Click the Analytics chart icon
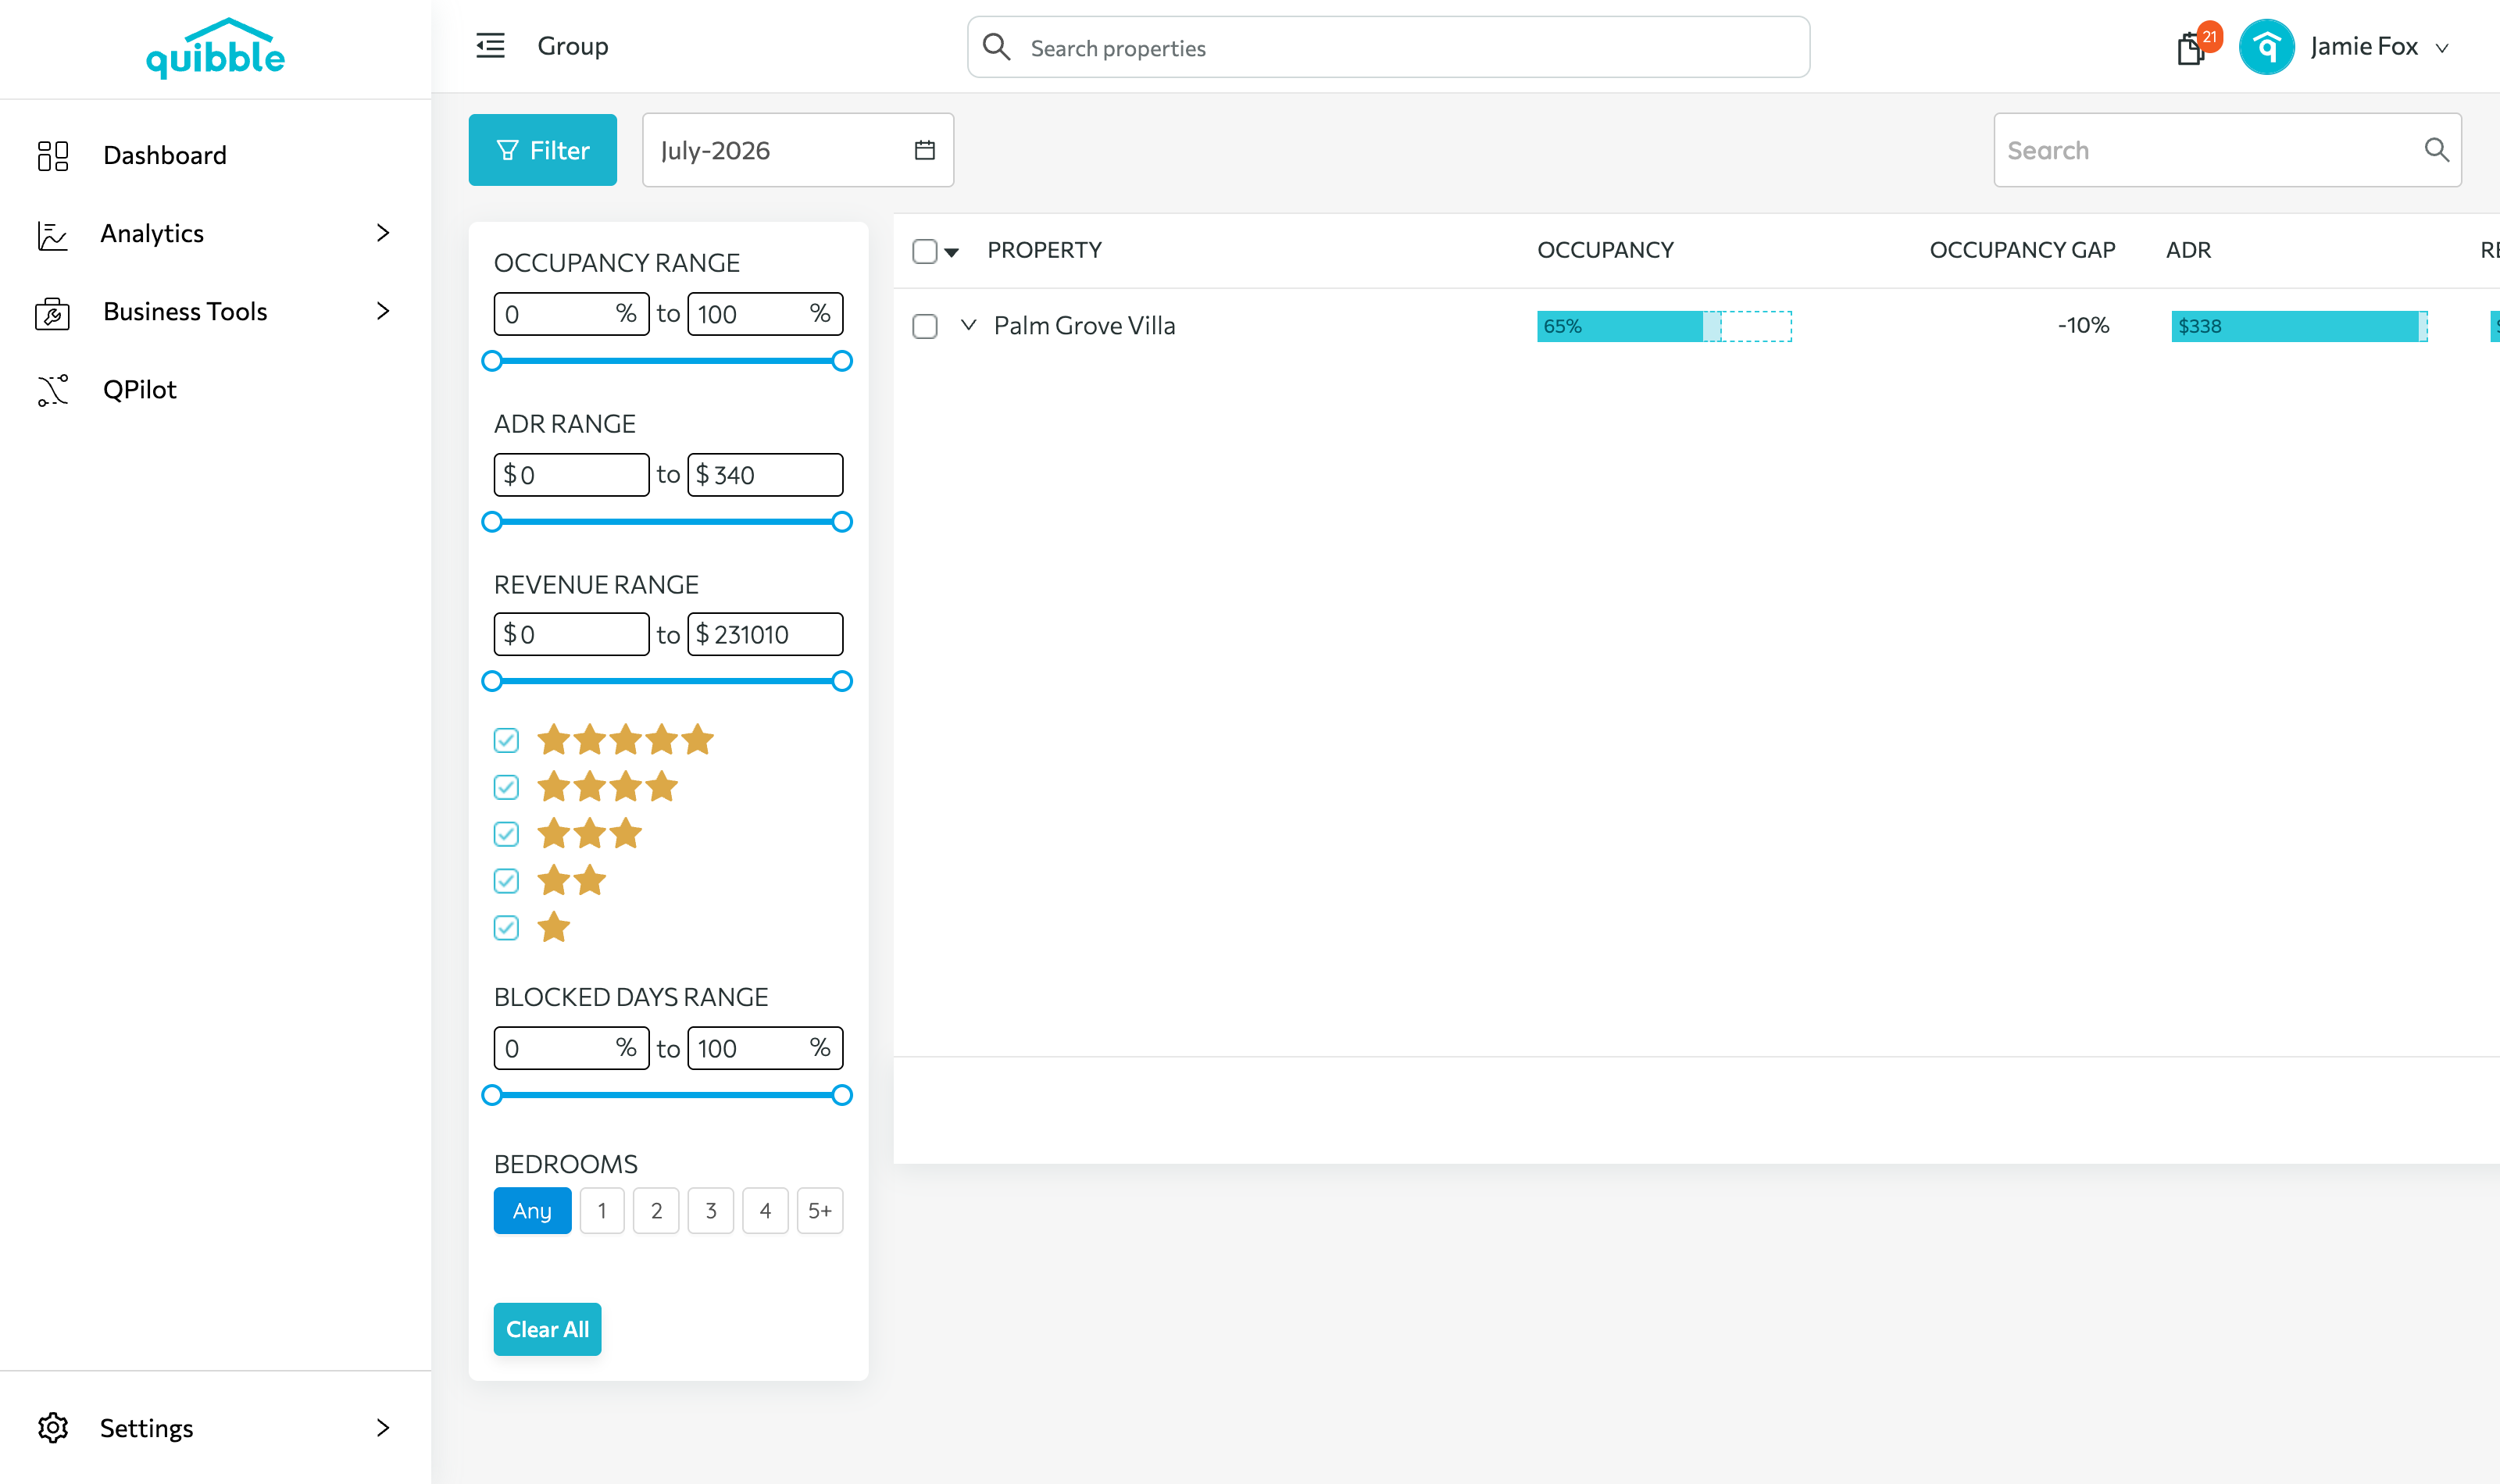Viewport: 2500px width, 1484px height. pos(52,235)
